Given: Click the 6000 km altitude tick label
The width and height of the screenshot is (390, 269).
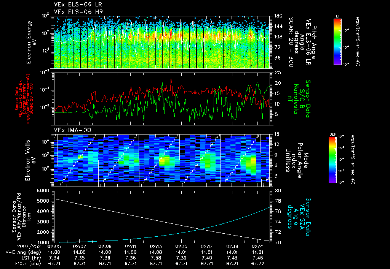Looking at the screenshot, I should 42,191.
